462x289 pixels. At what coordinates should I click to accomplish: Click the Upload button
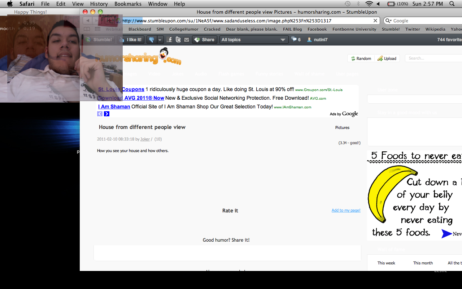point(387,59)
